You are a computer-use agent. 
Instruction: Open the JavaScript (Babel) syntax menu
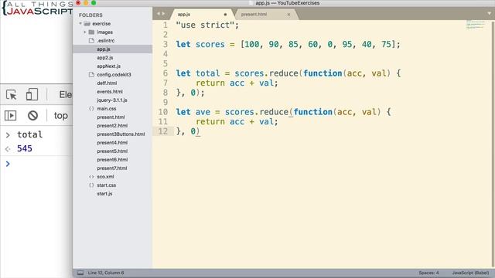click(470, 273)
